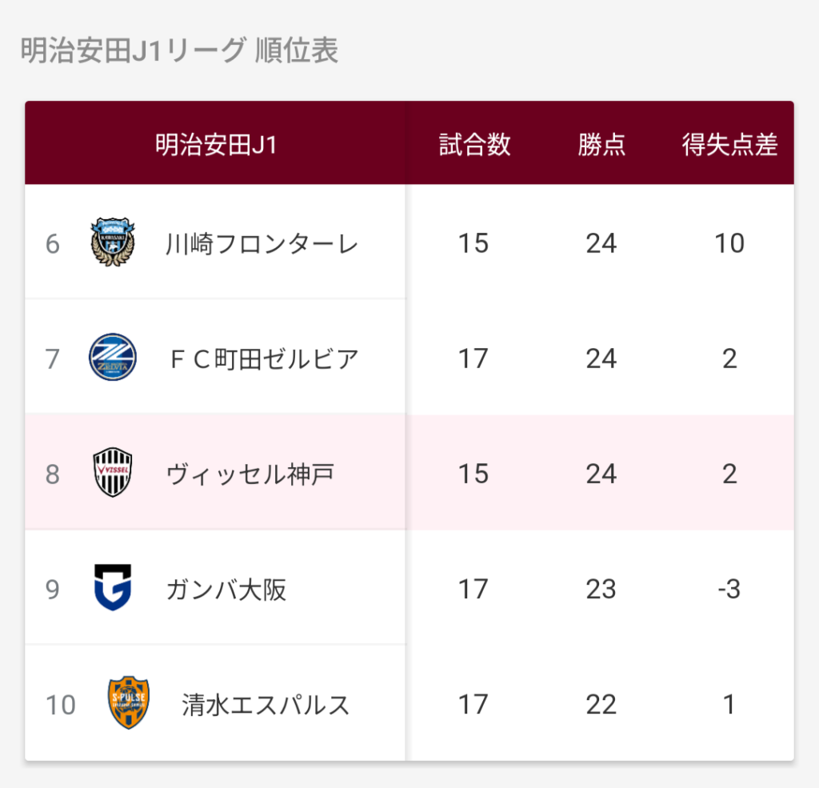
Task: Click the FC Machida Zelvia logo
Action: point(113,357)
